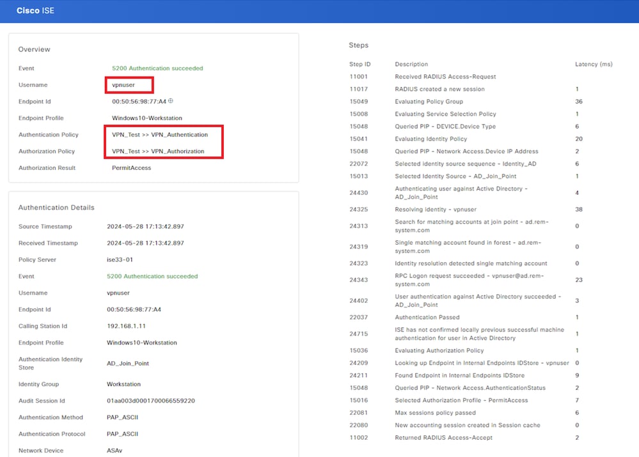Image resolution: width=639 pixels, height=457 pixels.
Task: Click Step ID 22037
Action: pyautogui.click(x=359, y=317)
